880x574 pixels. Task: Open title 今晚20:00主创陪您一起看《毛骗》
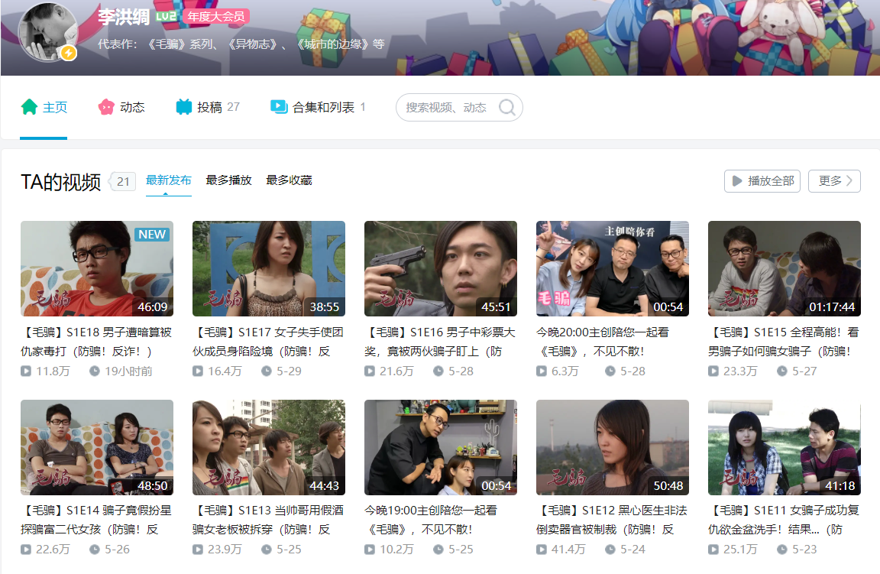coord(603,342)
